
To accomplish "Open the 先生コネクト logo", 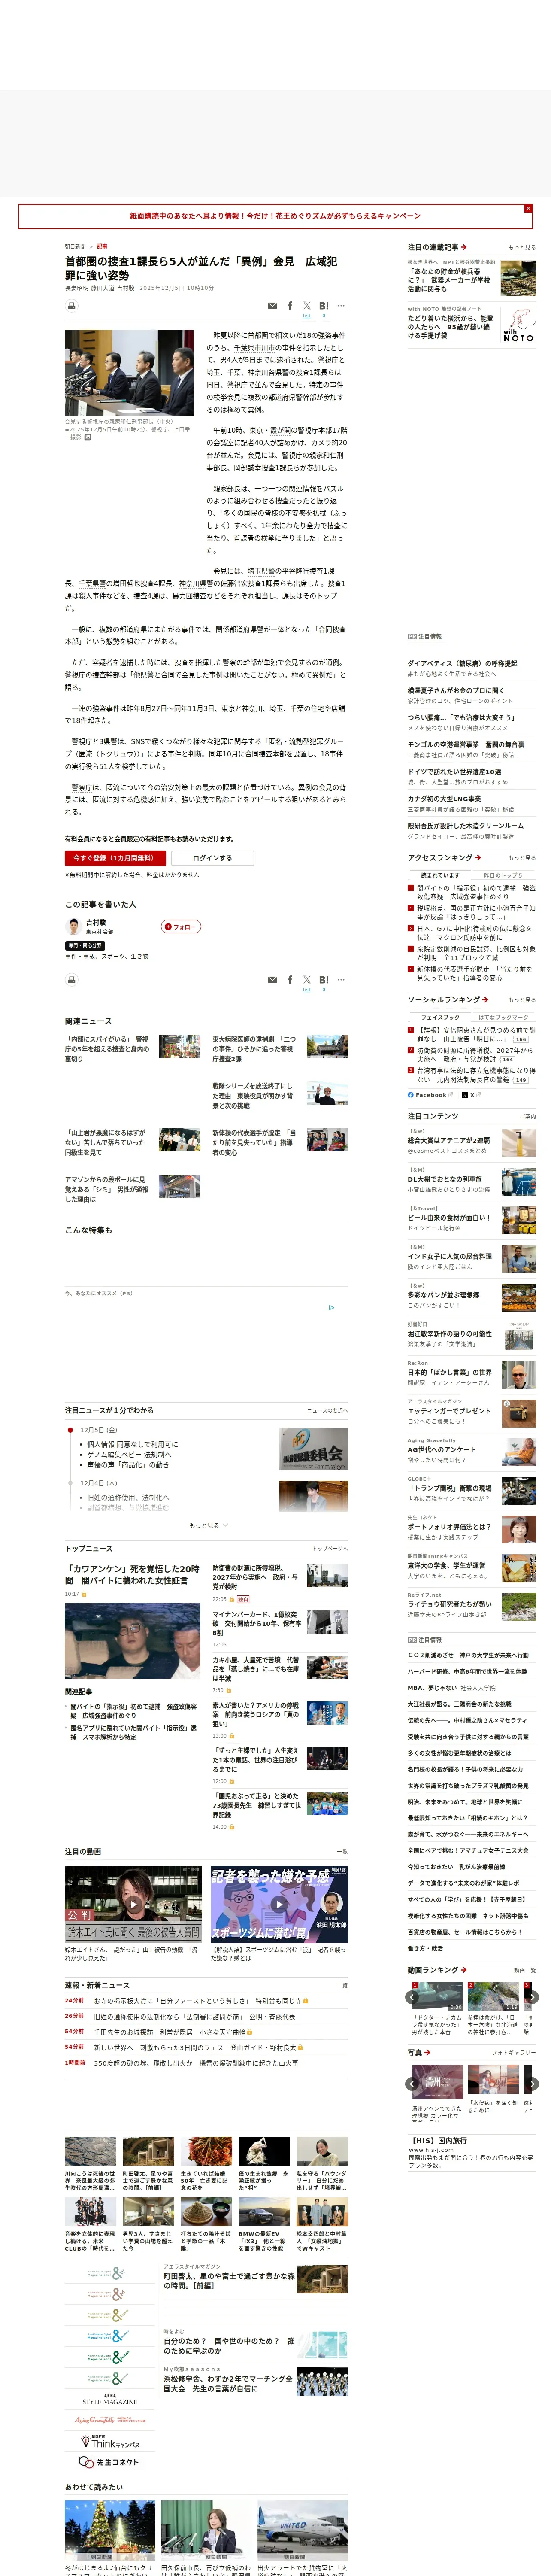I will coord(110,2462).
